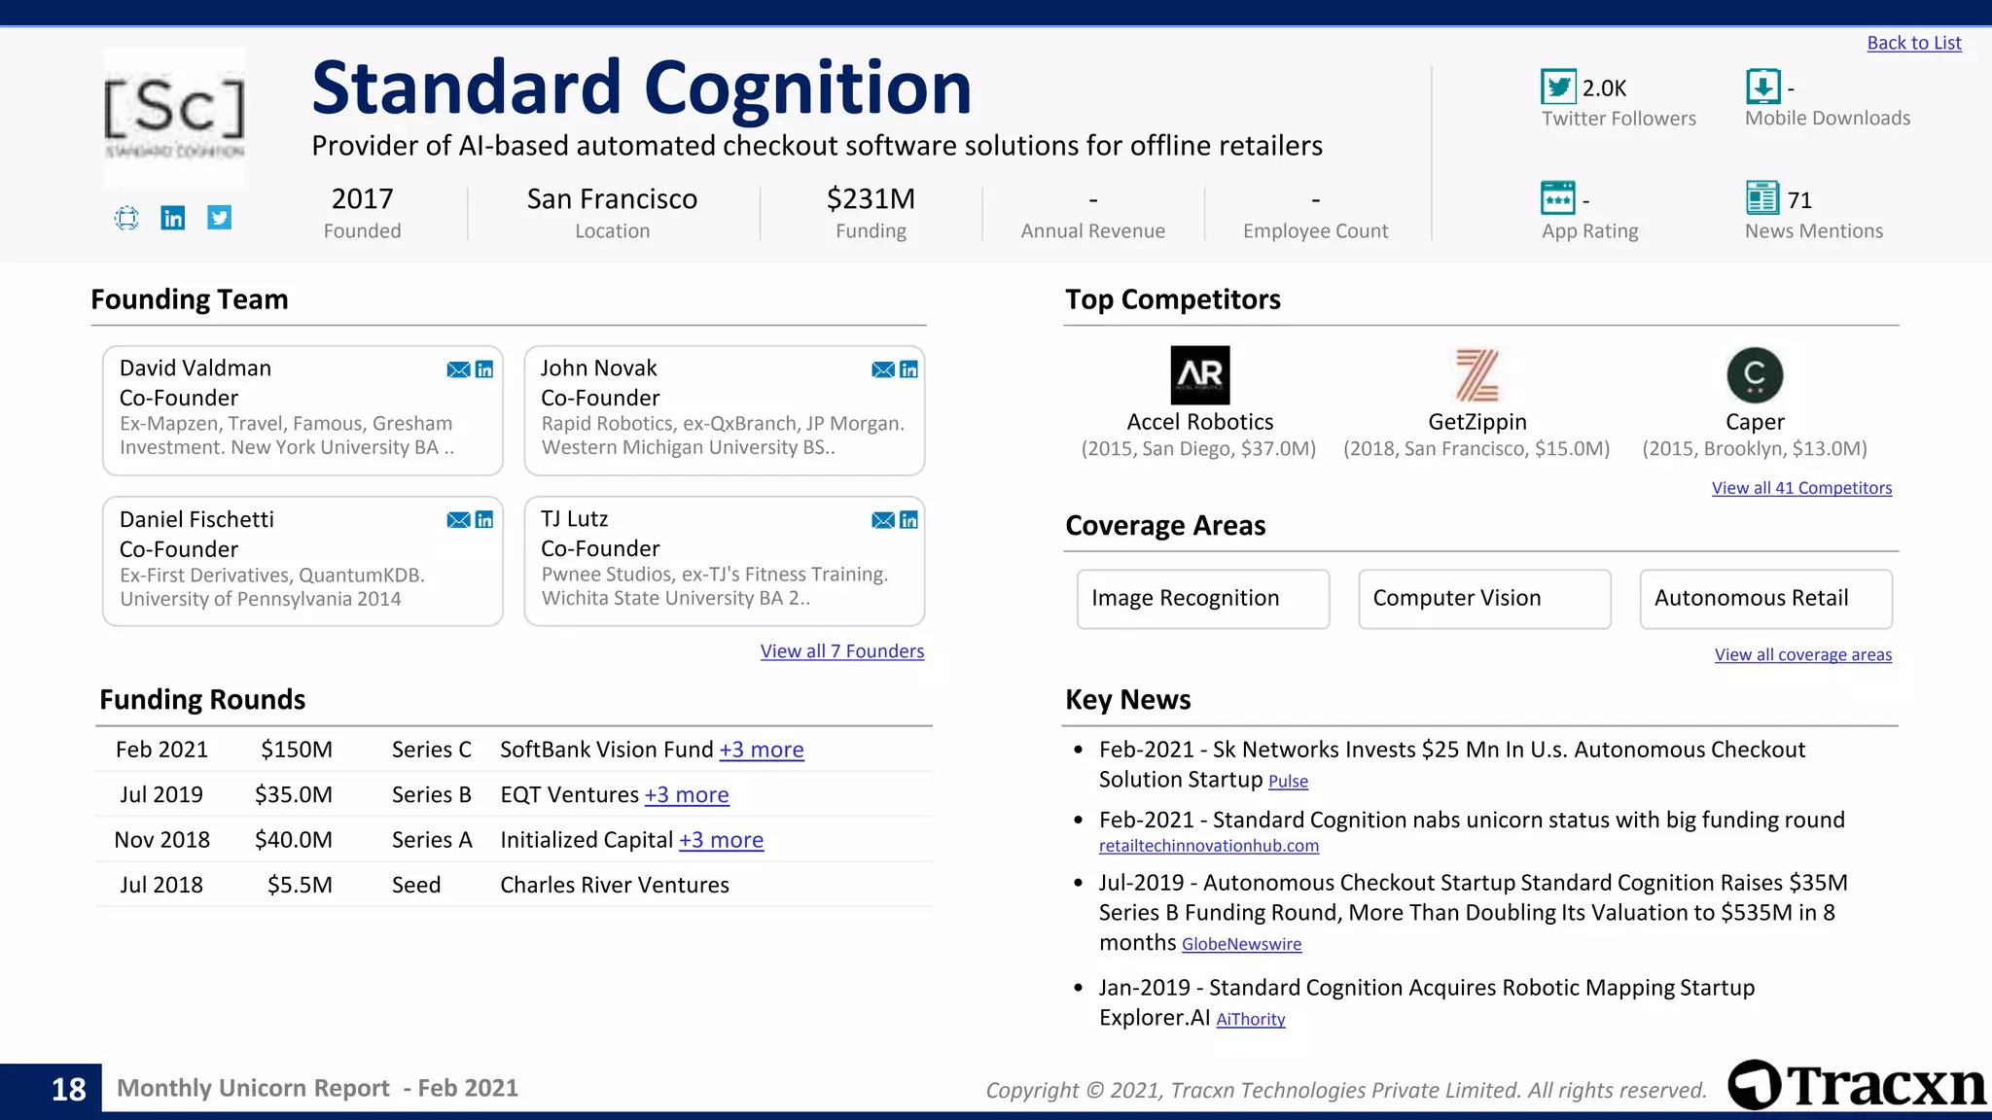1992x1120 pixels.
Task: Select the Image Recognition coverage area
Action: tap(1203, 599)
